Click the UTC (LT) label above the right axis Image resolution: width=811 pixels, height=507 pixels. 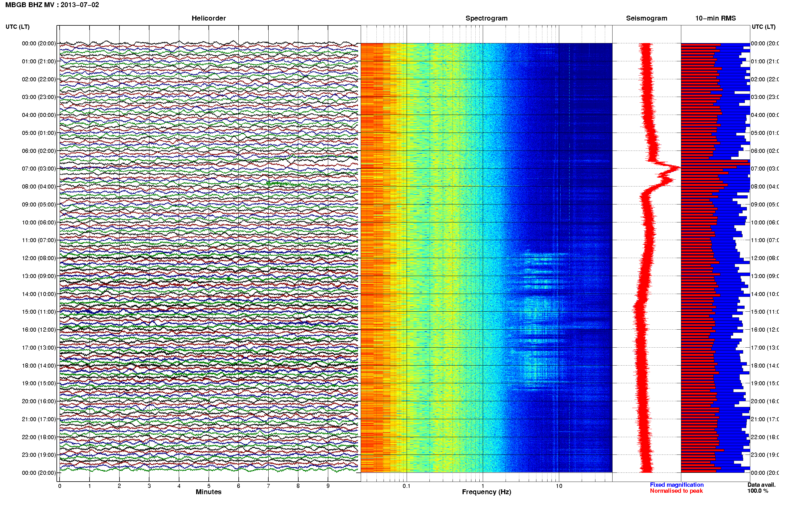point(763,27)
